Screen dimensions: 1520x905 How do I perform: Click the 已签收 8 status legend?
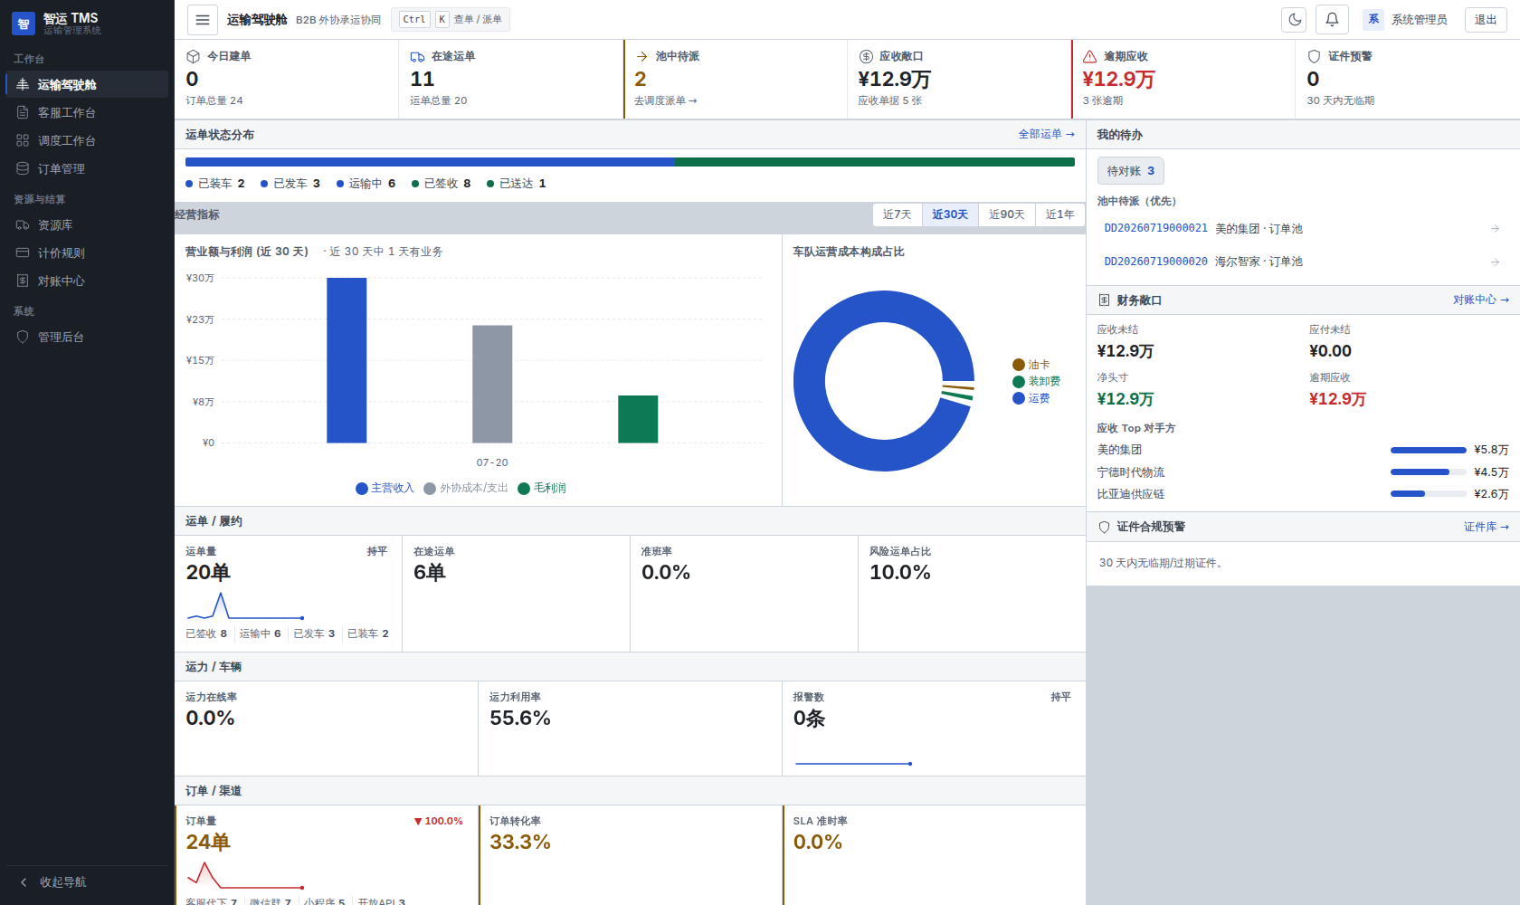[442, 183]
